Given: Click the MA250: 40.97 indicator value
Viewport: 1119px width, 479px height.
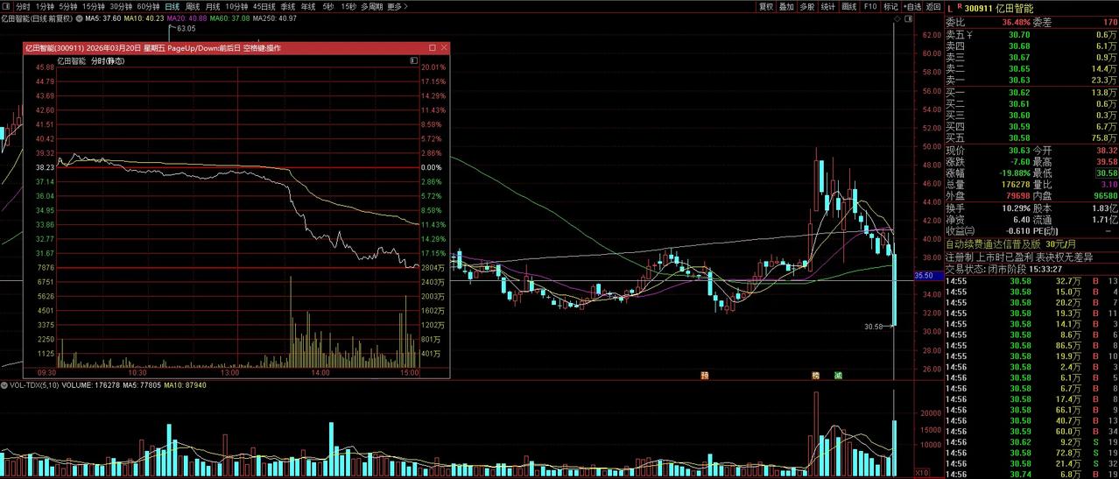Looking at the screenshot, I should pyautogui.click(x=274, y=18).
